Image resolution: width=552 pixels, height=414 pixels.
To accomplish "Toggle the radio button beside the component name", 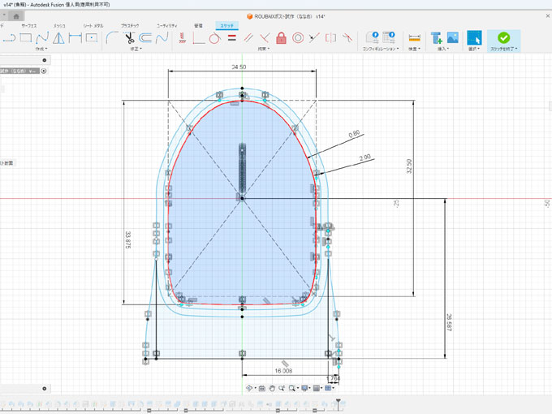I will [x=44, y=71].
